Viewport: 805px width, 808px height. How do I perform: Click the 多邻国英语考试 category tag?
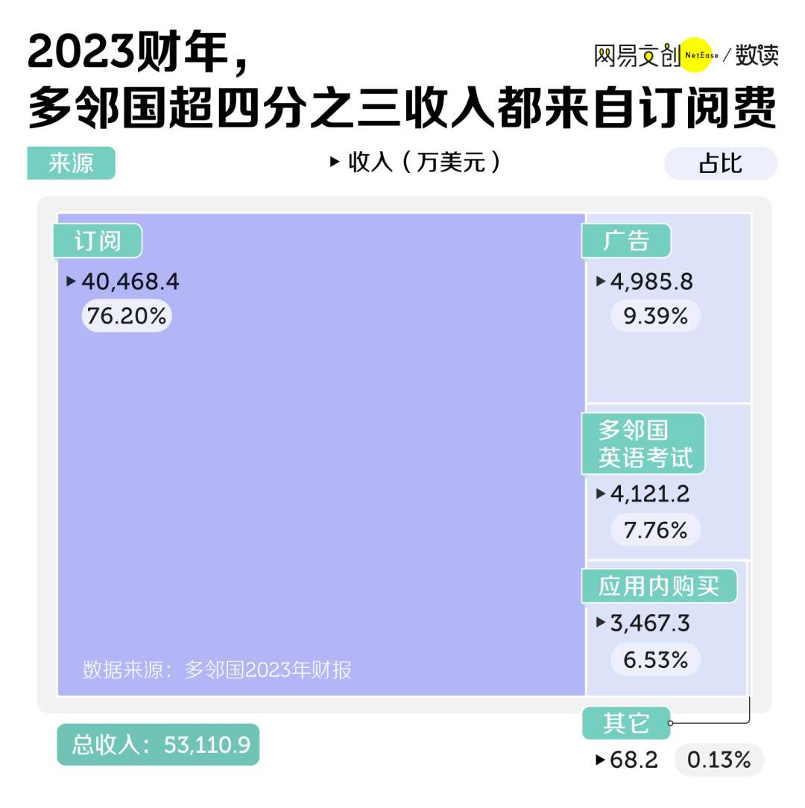click(x=643, y=444)
